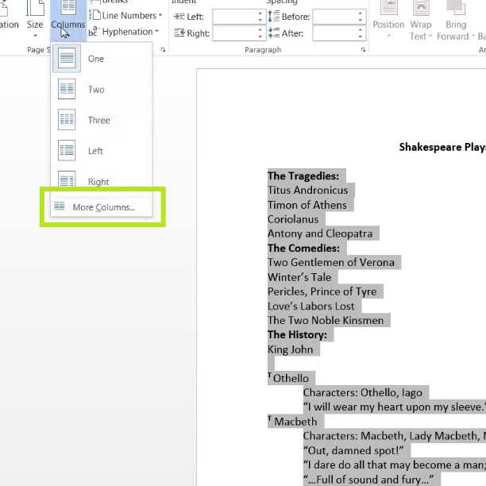Choose the Two columns layout
This screenshot has height=486, width=486.
pos(102,89)
